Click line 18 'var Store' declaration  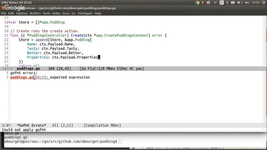coord(38,22)
